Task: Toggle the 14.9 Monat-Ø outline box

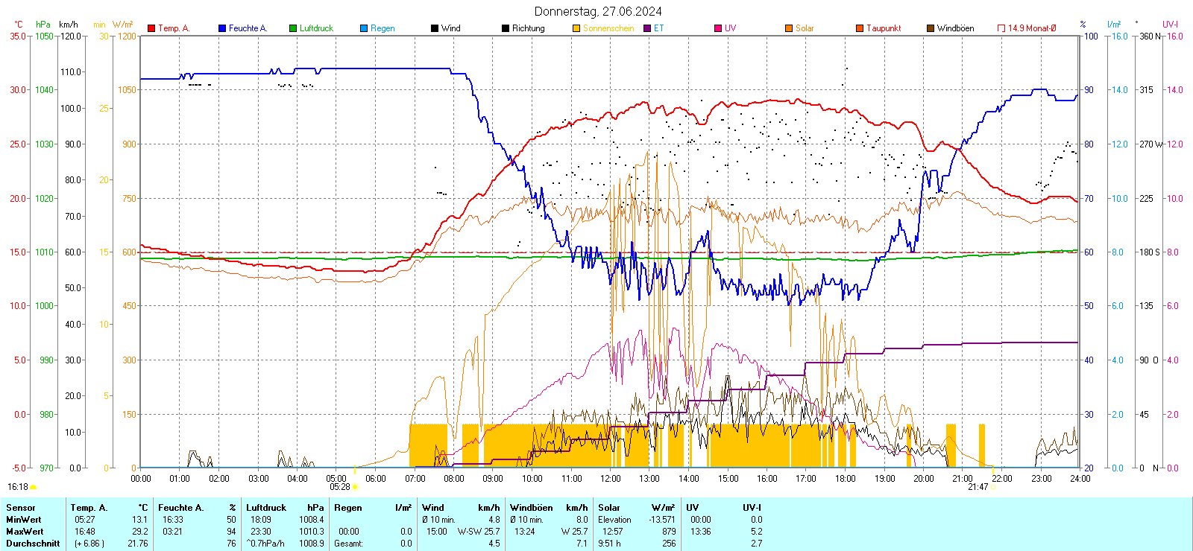Action: (x=1001, y=28)
